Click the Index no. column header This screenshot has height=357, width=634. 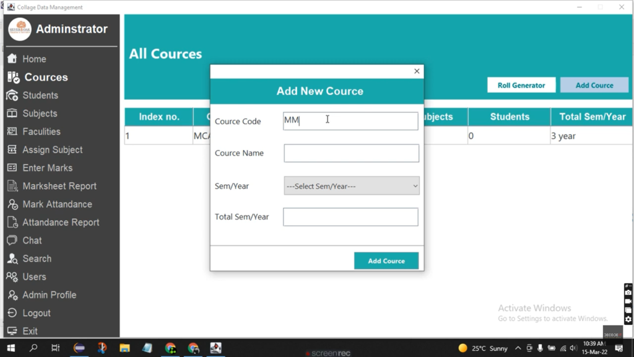click(159, 117)
